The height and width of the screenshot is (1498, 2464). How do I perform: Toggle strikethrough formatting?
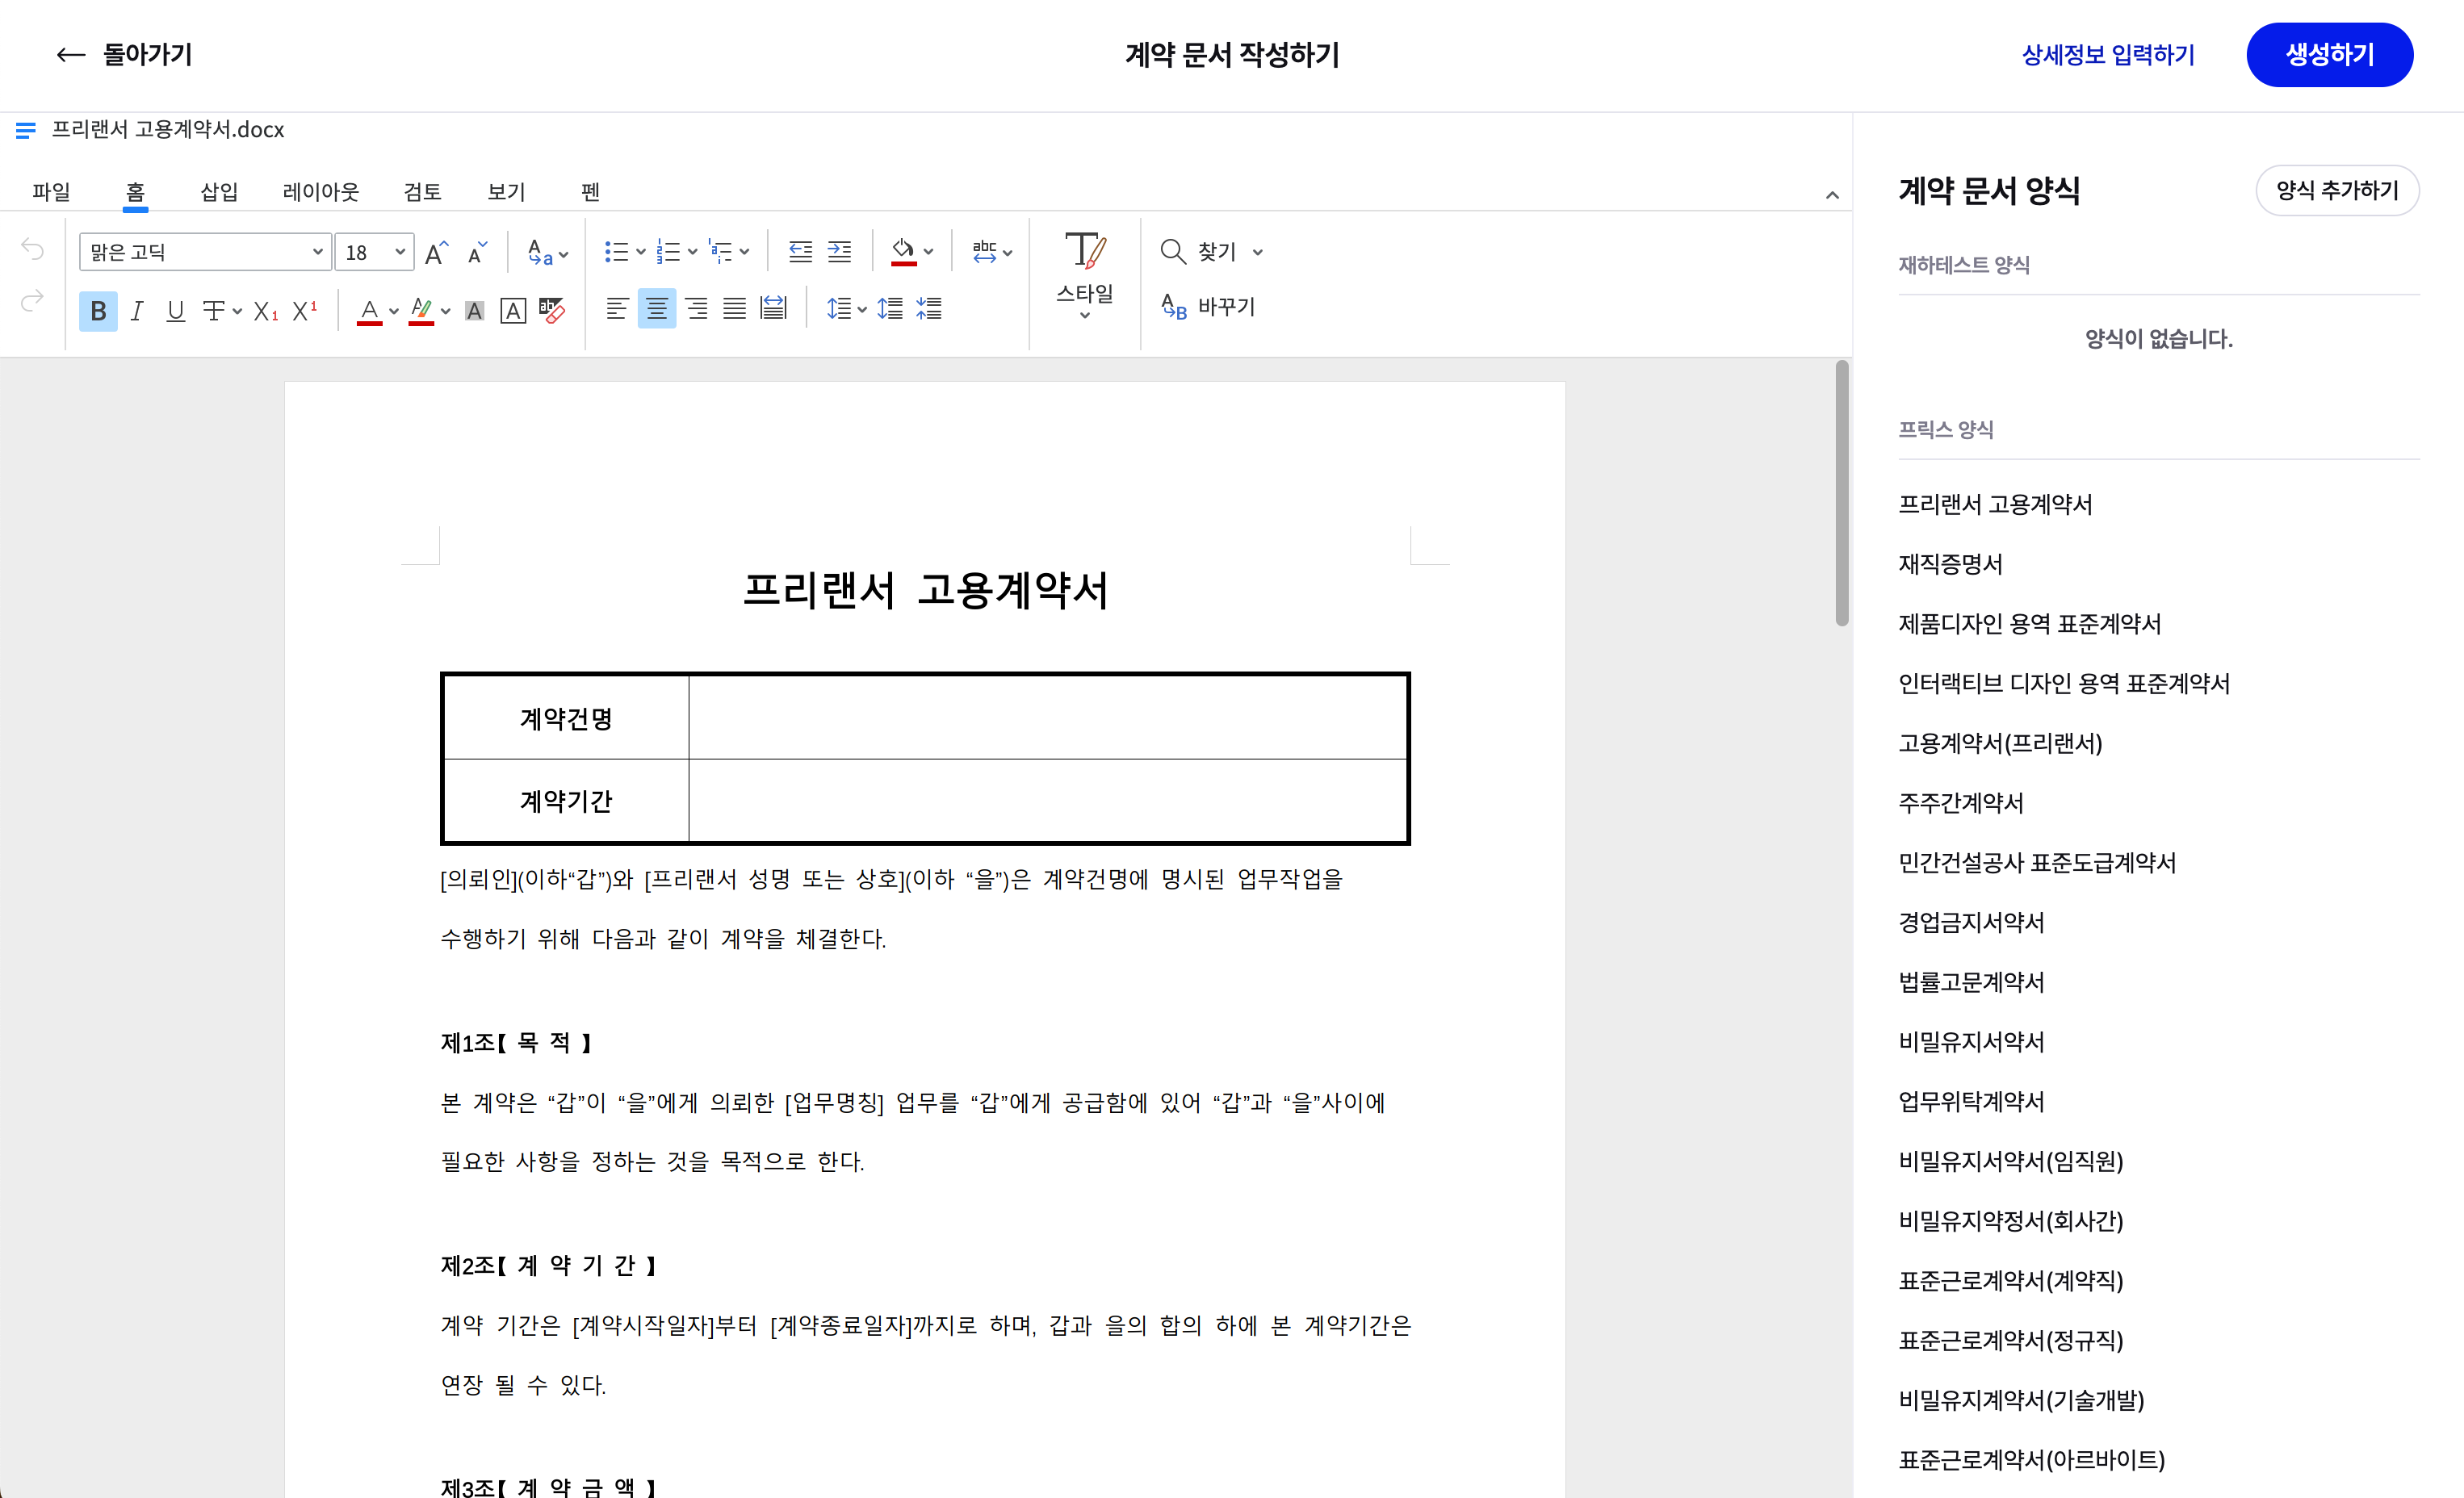click(213, 311)
